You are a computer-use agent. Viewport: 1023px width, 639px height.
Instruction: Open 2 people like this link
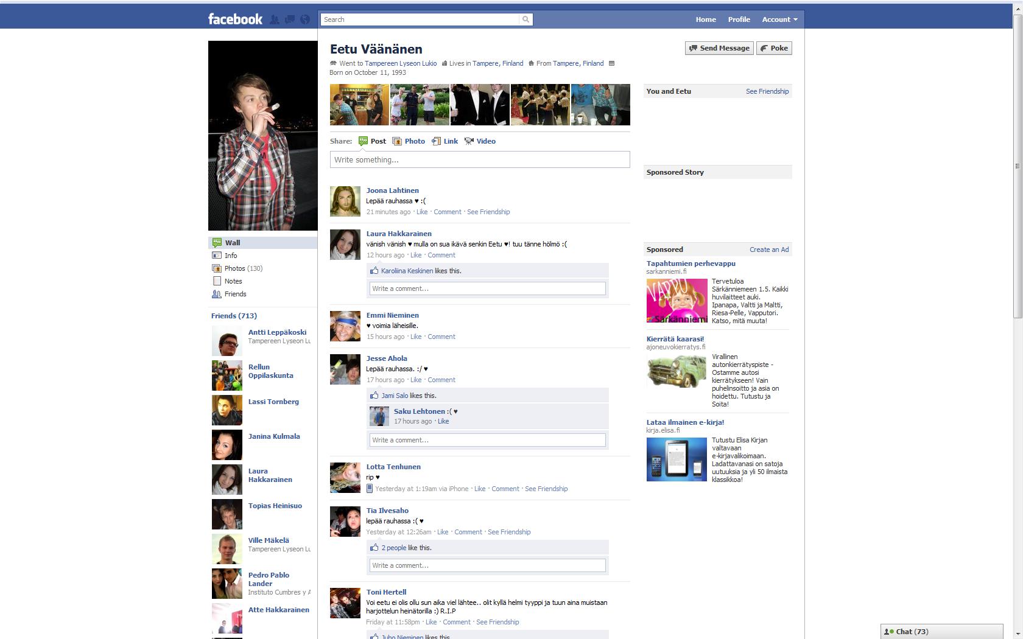[x=394, y=548]
